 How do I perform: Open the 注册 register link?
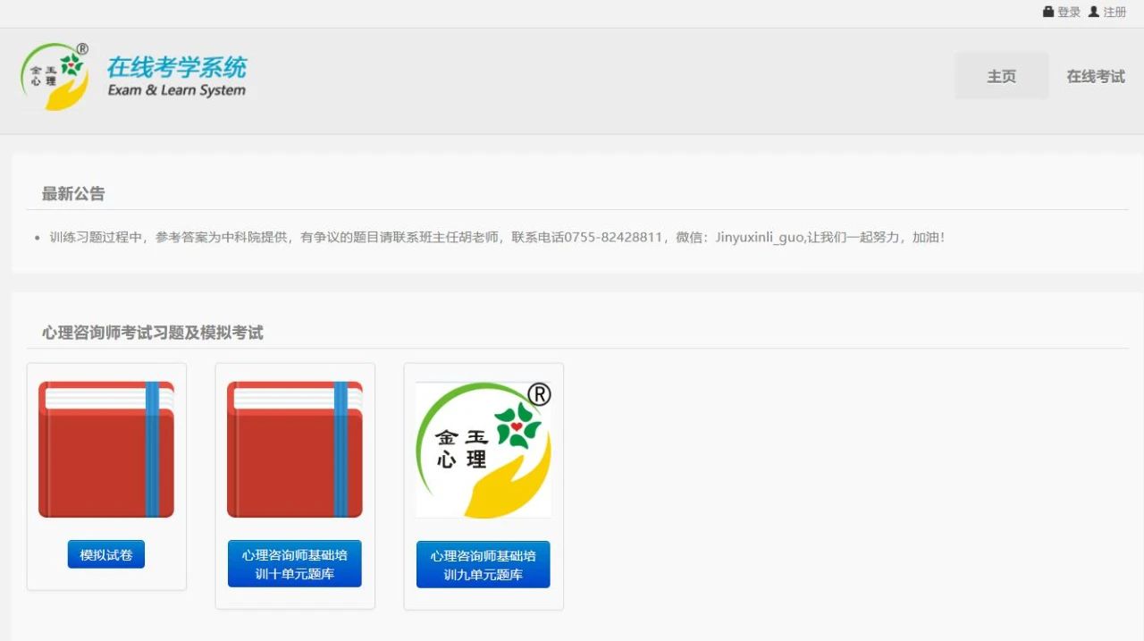(x=1115, y=12)
